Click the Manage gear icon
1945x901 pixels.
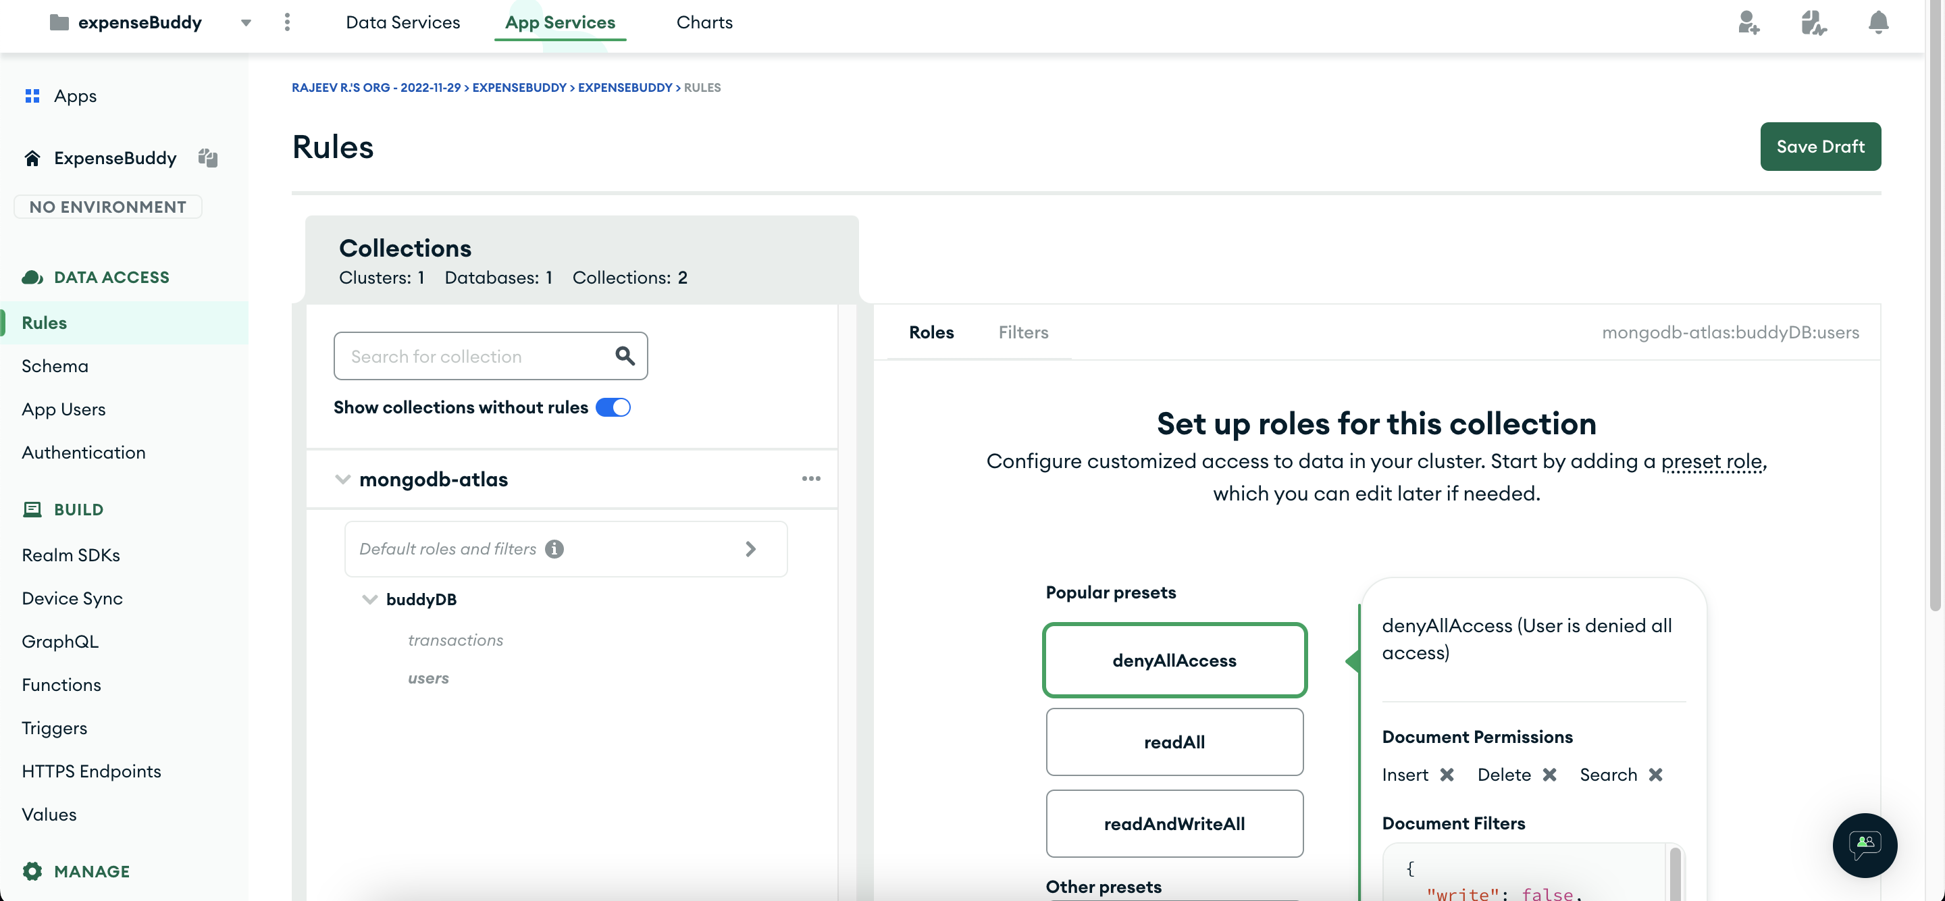[32, 871]
